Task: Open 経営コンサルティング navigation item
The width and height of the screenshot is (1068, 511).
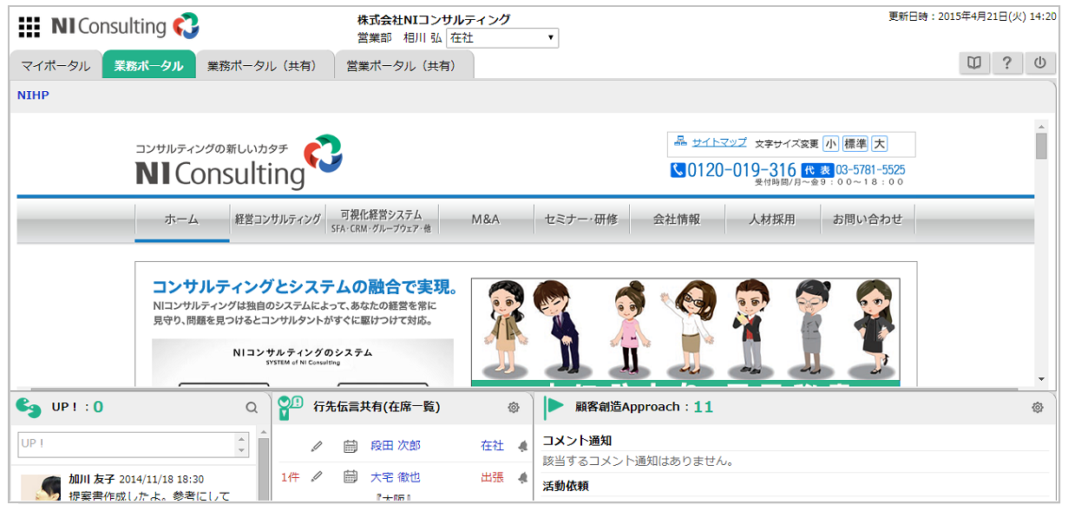Action: [278, 219]
